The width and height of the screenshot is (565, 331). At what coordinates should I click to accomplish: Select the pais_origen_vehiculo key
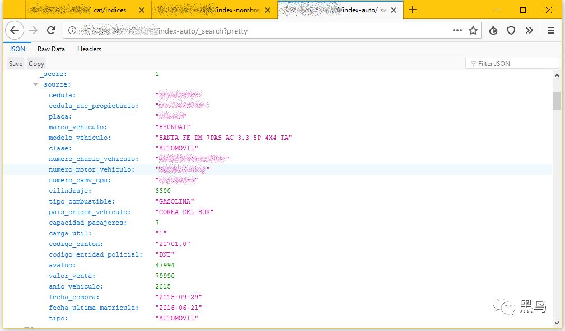[x=90, y=212]
